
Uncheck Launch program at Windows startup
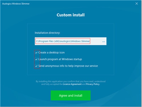click(x=36, y=59)
